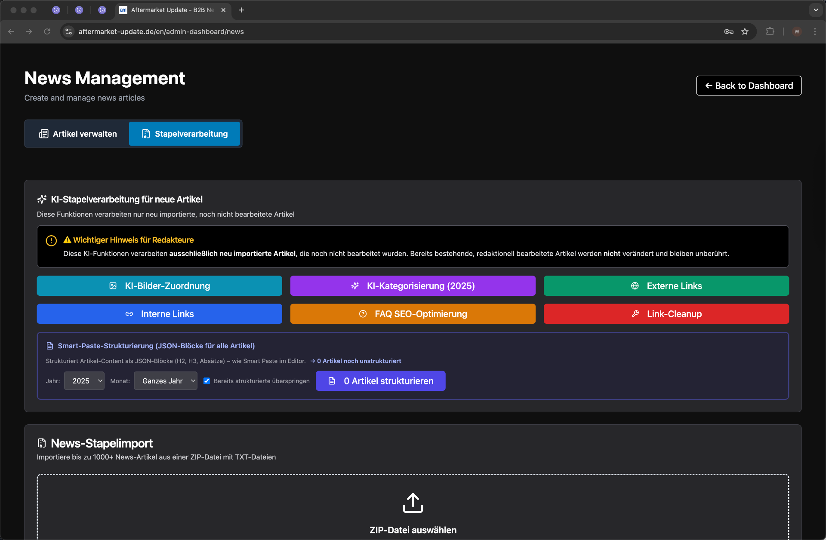
Task: View site information icon in address bar
Action: tap(68, 31)
